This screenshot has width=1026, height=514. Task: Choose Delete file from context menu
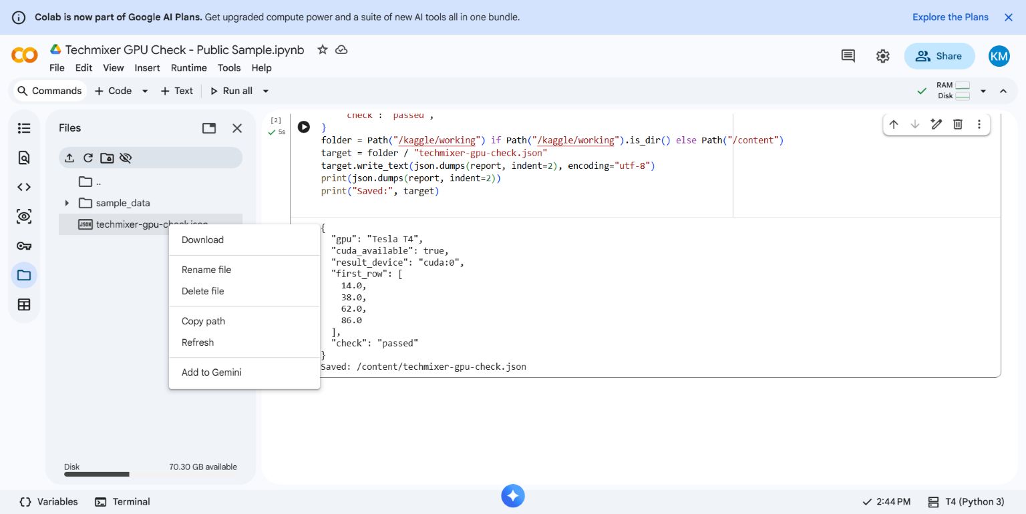[x=244, y=291]
